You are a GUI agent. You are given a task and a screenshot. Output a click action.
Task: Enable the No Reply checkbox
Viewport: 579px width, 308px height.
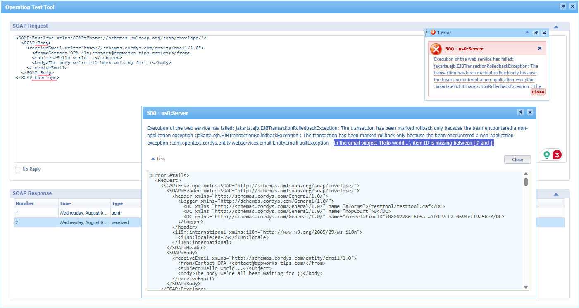17,170
